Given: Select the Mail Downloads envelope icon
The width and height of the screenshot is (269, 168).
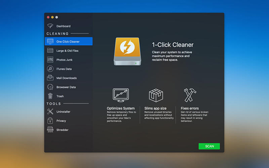Looking at the screenshot, I should pos(50,78).
